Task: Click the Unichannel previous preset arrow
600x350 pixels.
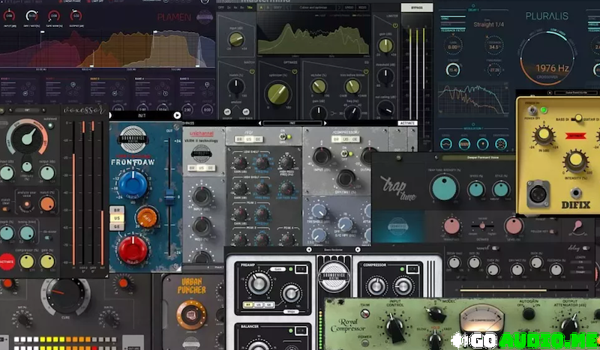Action: [260, 123]
